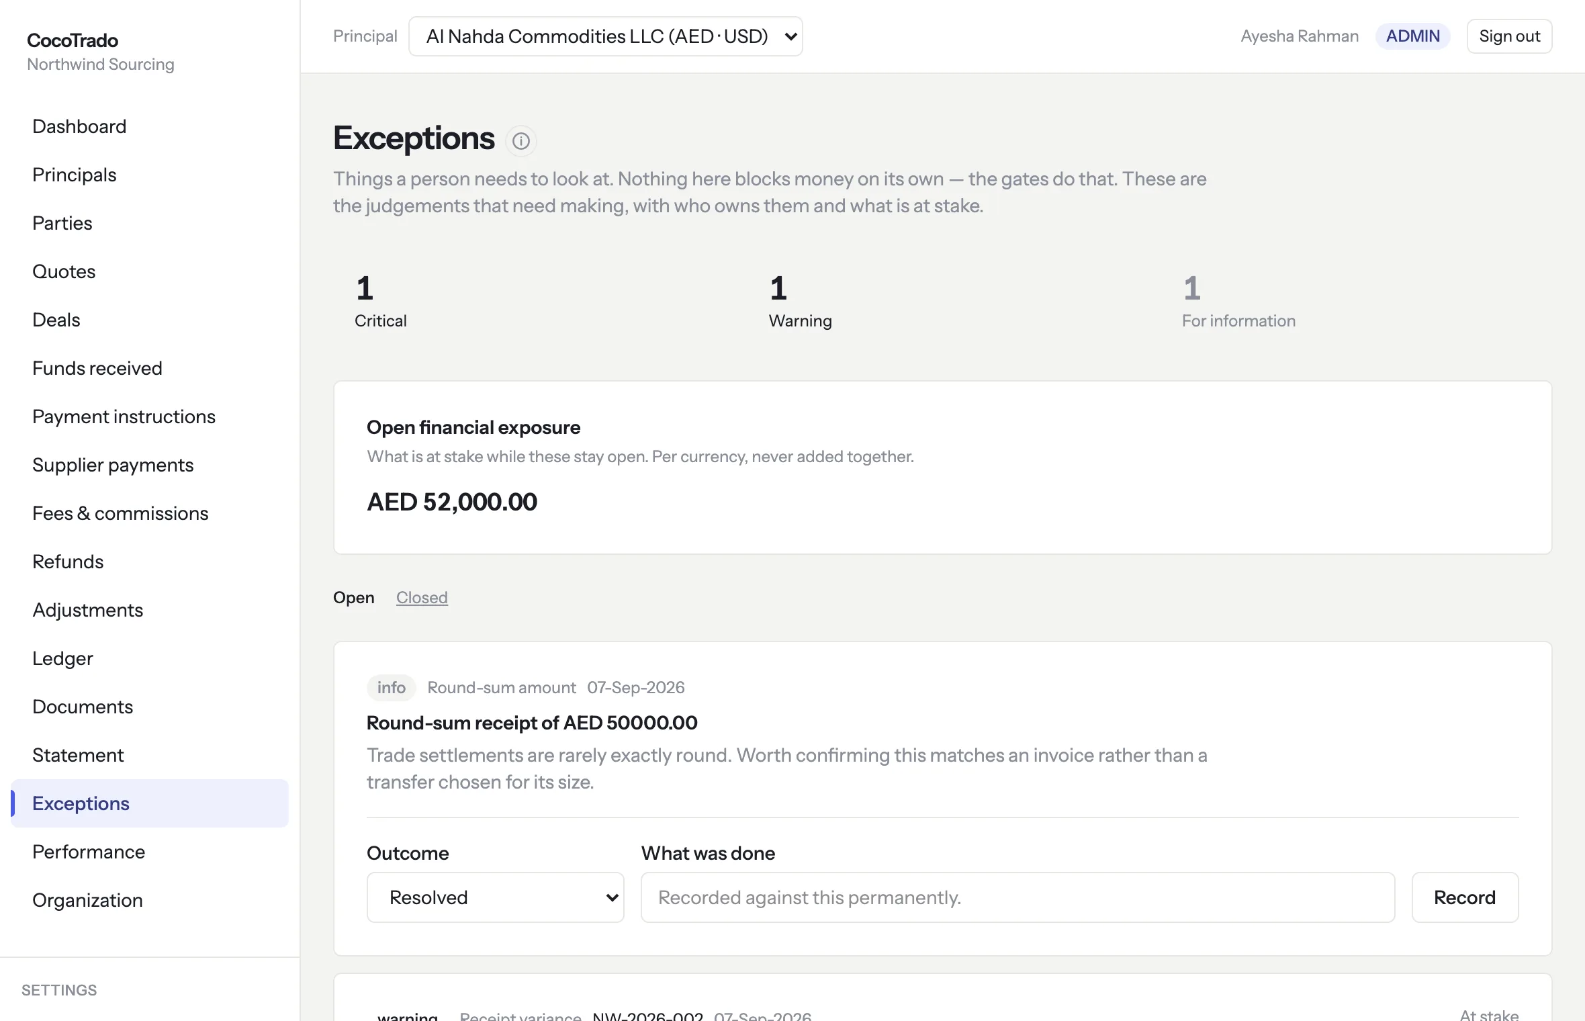Click the ADMIN role badge
1585x1021 pixels.
tap(1413, 36)
